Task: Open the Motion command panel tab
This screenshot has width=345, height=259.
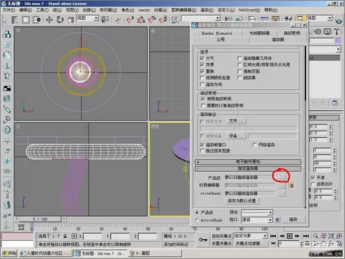Action: coord(318,32)
